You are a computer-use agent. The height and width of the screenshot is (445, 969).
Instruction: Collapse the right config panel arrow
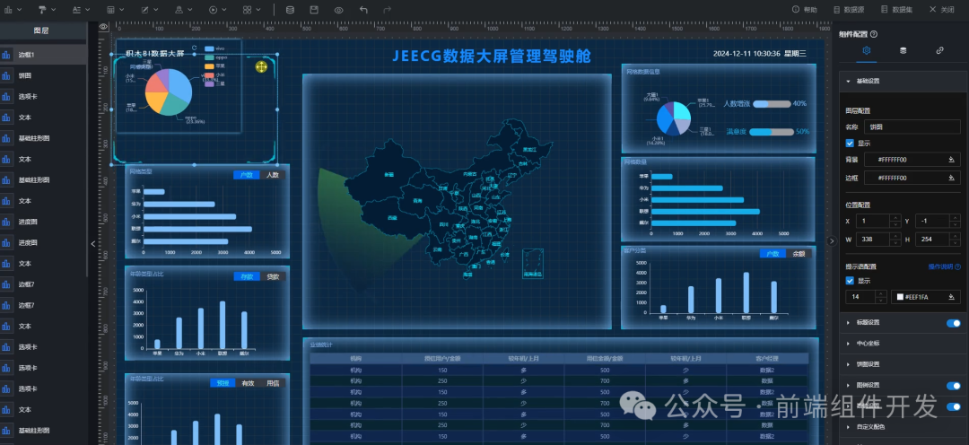click(832, 241)
